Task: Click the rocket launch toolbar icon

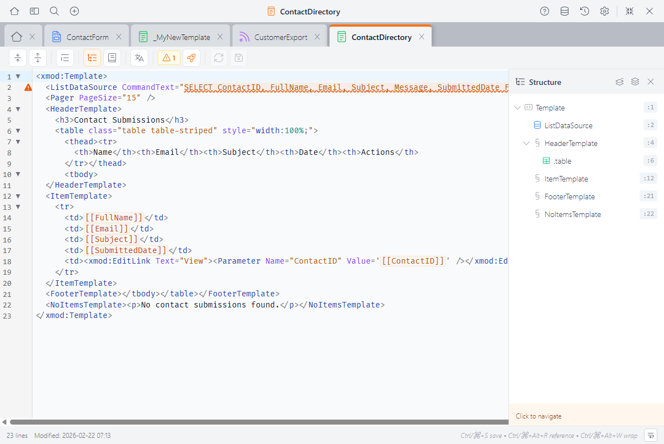Action: click(x=192, y=58)
